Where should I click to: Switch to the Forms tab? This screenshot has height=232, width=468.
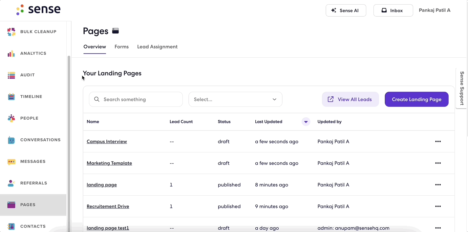(x=121, y=47)
